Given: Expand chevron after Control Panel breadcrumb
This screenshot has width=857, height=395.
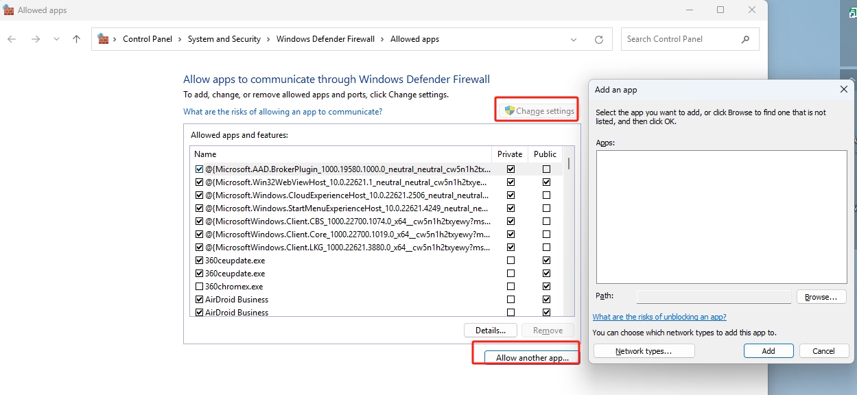Looking at the screenshot, I should click(x=180, y=40).
